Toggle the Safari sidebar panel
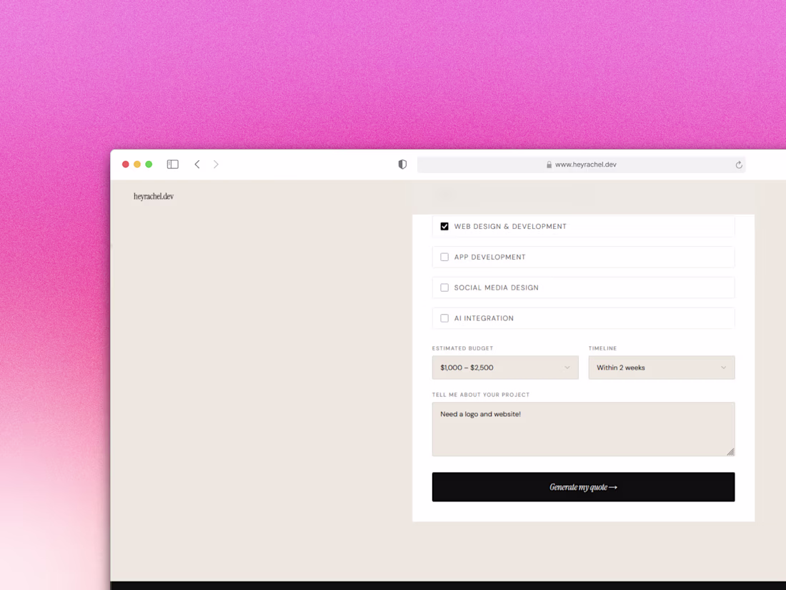 pyautogui.click(x=172, y=164)
